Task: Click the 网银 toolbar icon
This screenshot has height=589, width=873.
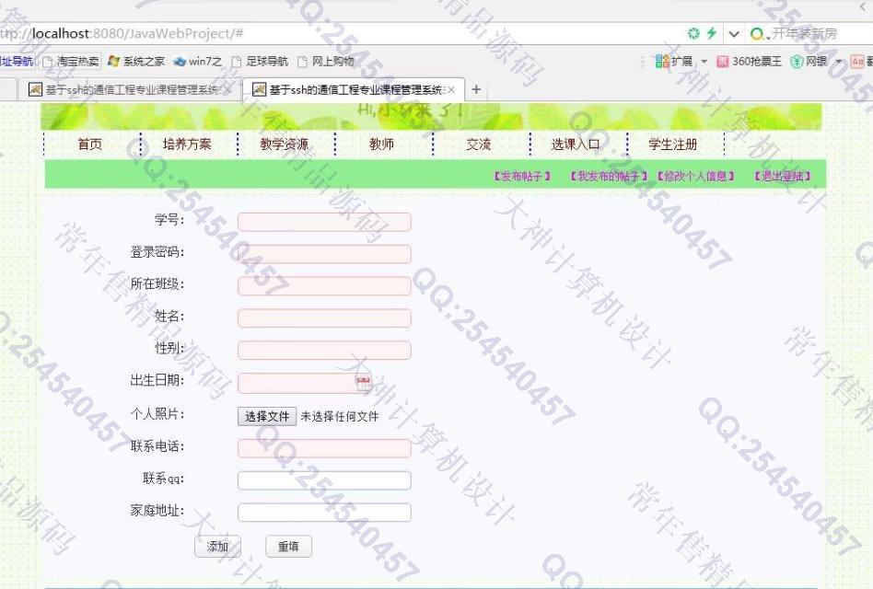Action: [x=797, y=61]
